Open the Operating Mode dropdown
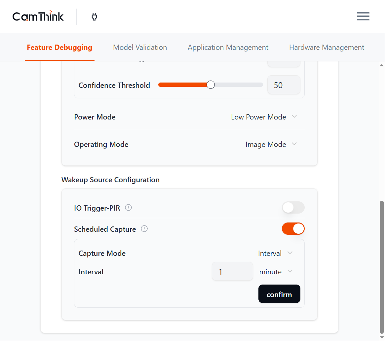The width and height of the screenshot is (385, 341). point(271,144)
